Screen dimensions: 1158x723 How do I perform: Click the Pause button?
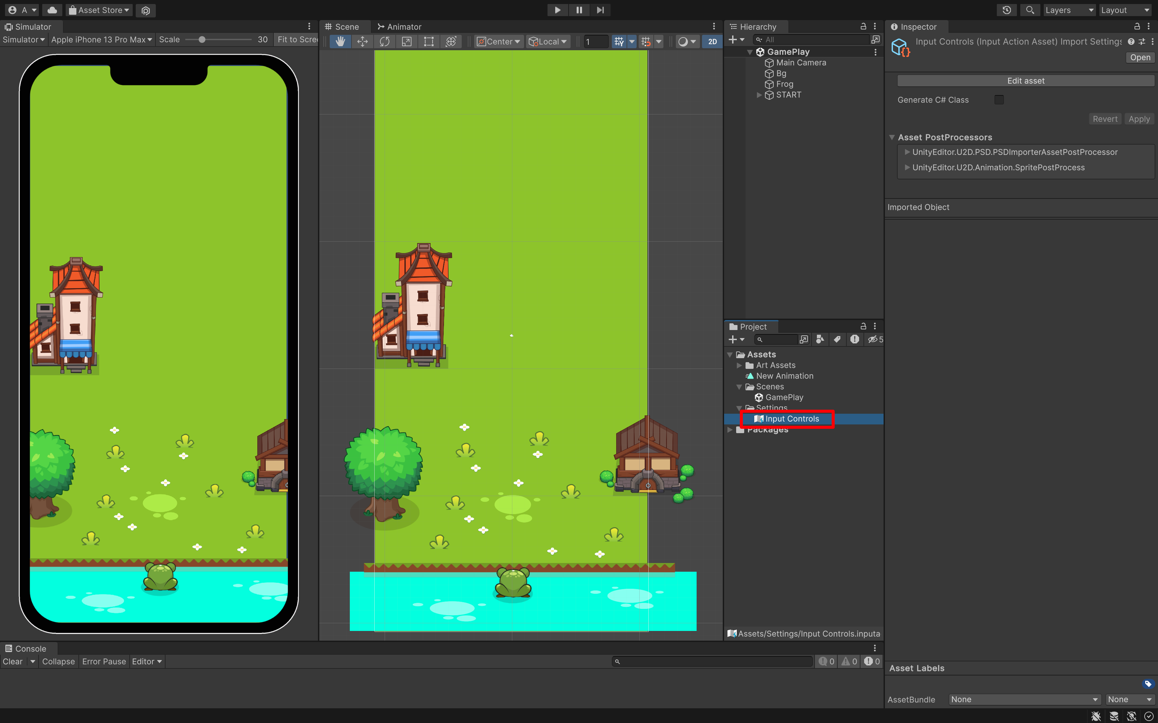(579, 10)
